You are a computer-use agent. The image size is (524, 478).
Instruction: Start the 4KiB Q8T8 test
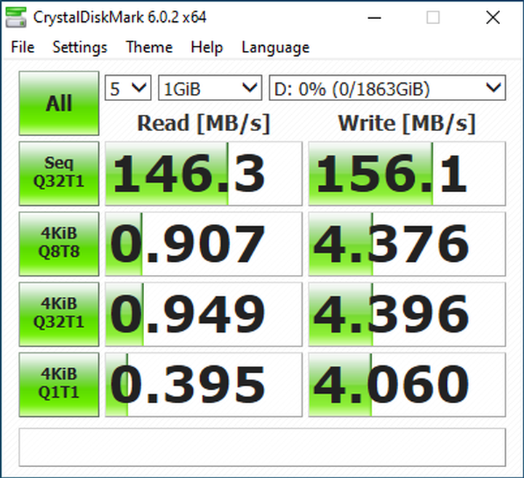[59, 243]
